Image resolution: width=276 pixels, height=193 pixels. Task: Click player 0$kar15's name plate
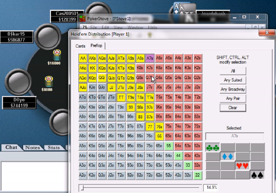tap(17, 37)
